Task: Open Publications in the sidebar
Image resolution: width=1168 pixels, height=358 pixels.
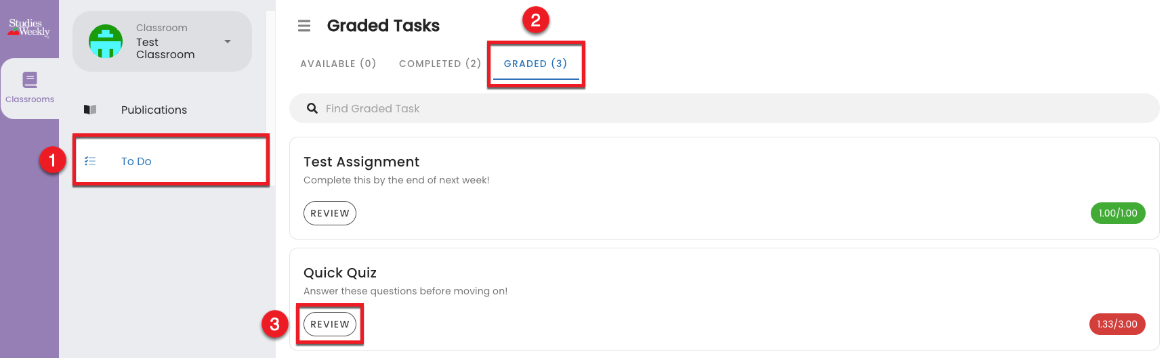Action: coord(154,110)
